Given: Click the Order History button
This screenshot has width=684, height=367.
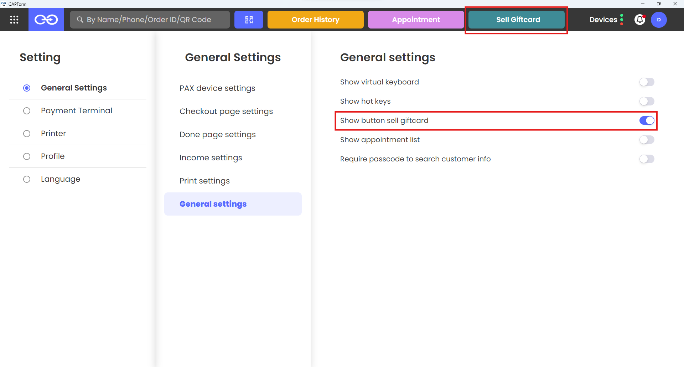Looking at the screenshot, I should [x=315, y=20].
